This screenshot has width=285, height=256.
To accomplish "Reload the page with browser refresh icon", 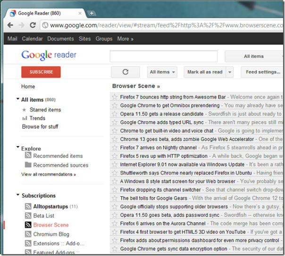I will [x=33, y=25].
